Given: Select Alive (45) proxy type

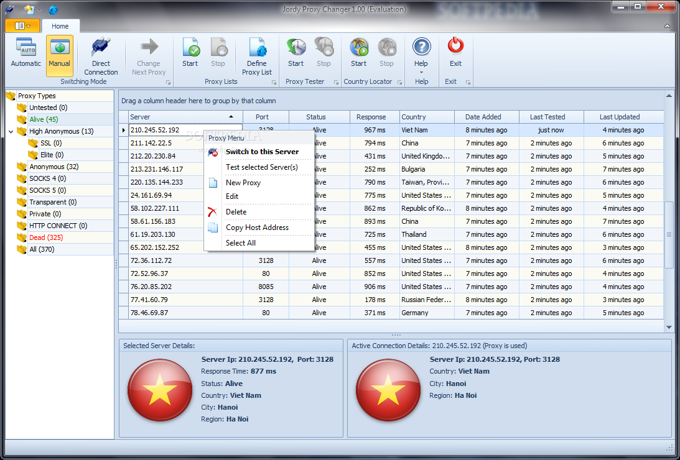Looking at the screenshot, I should (x=44, y=119).
